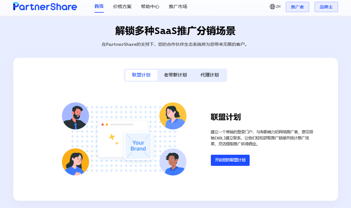
Task: Click the woman avatar on yellow circle
Action: click(x=173, y=116)
